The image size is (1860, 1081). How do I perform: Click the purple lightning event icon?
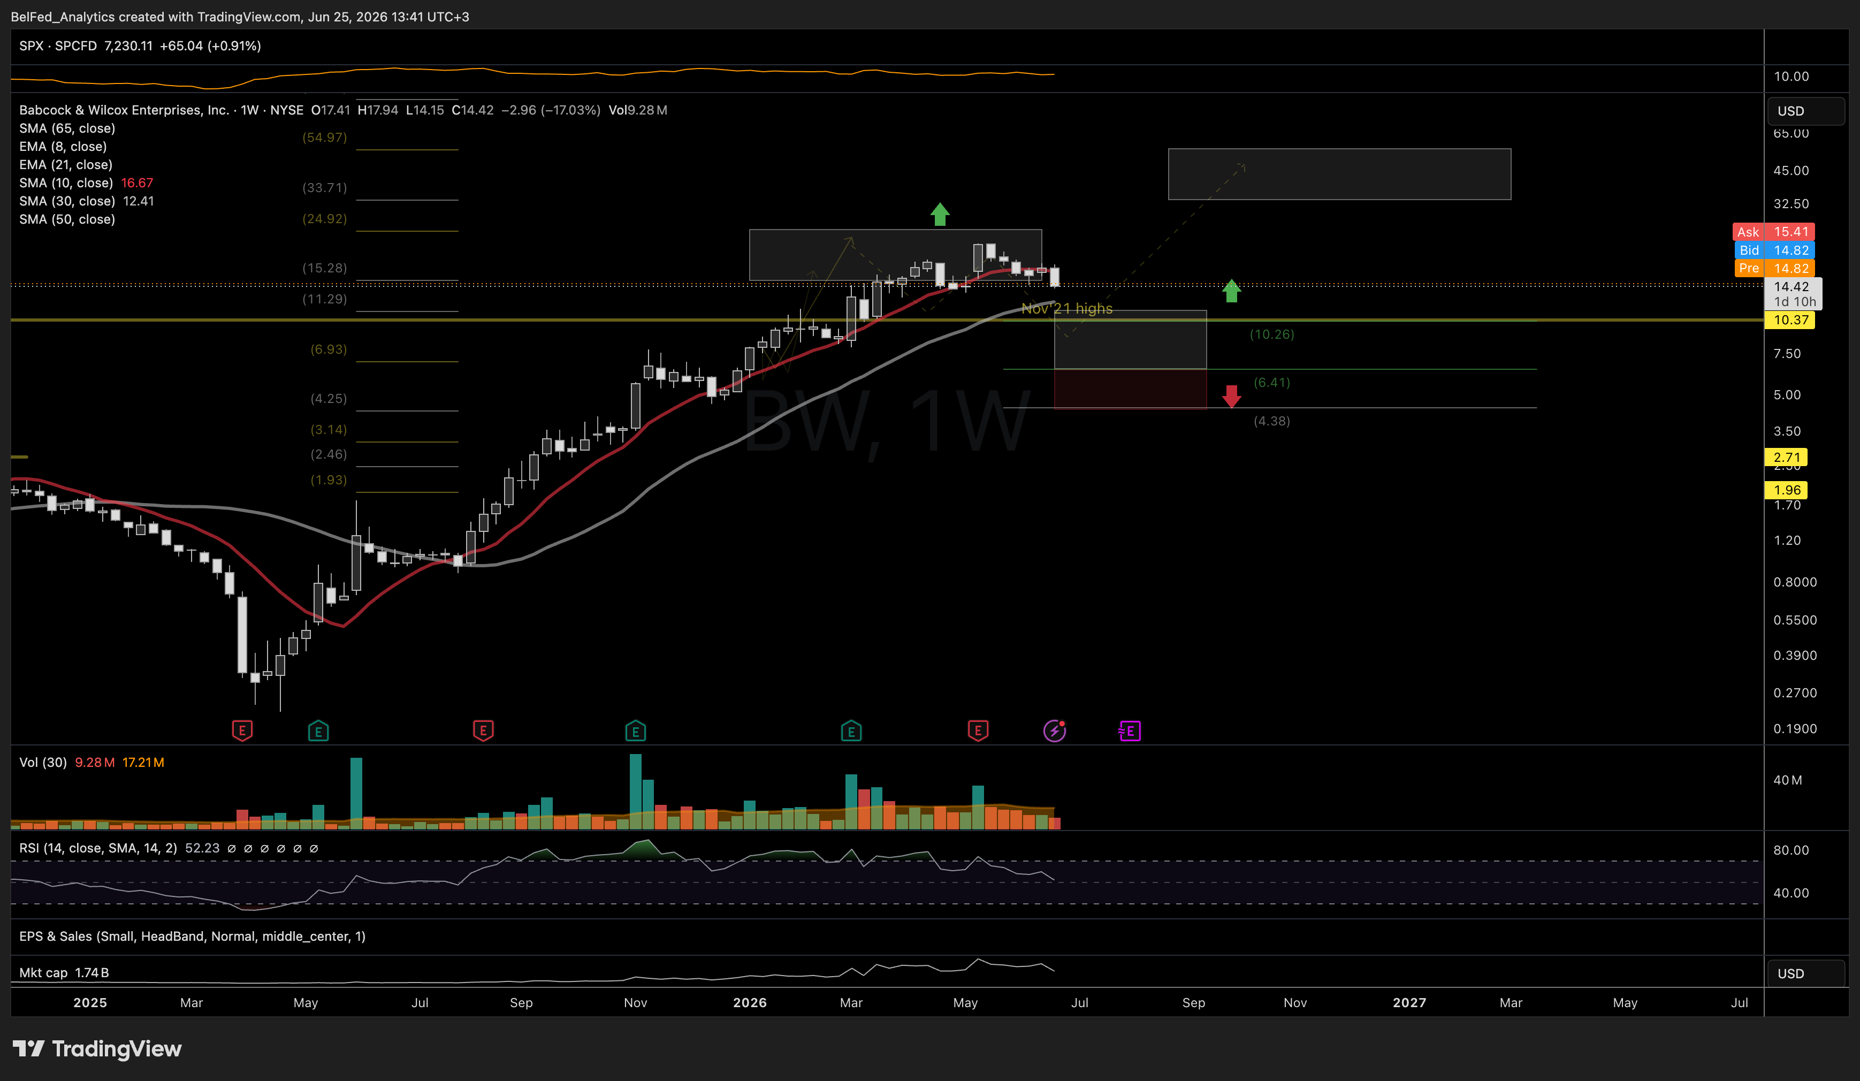[1055, 730]
